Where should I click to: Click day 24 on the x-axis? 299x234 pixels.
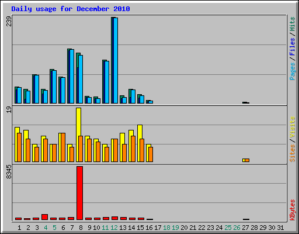219,228
